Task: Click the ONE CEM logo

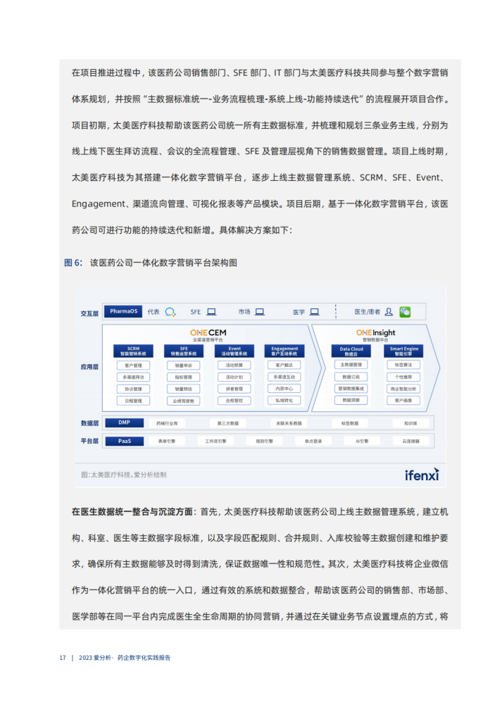Action: [208, 333]
